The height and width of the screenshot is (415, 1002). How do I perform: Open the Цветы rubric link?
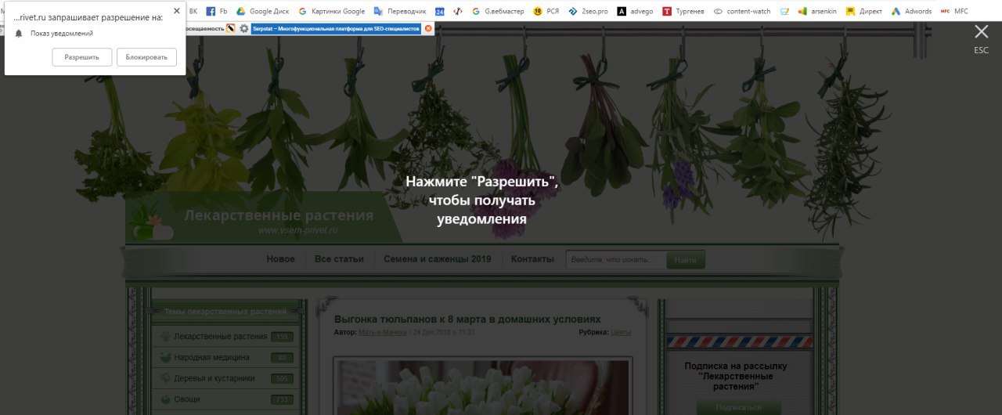tap(621, 332)
